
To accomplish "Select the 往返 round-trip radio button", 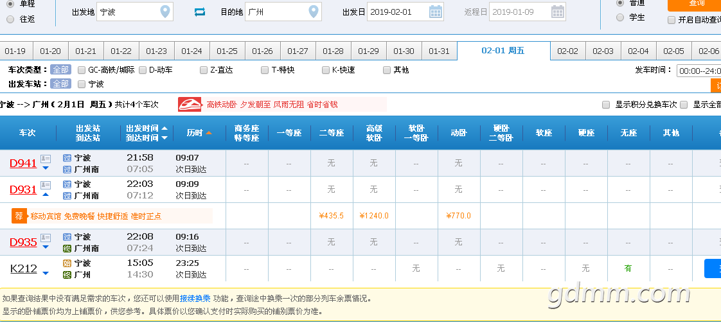I will coord(10,19).
